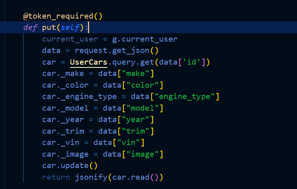Click 'request.get_json()' call

click(116, 50)
